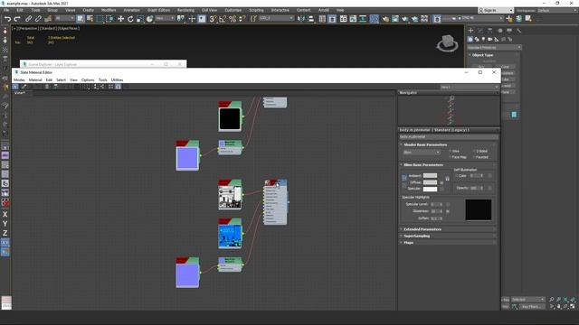Viewport: 579px width, 325px height.
Task: Select the View1 tab
Action: pyautogui.click(x=20, y=93)
